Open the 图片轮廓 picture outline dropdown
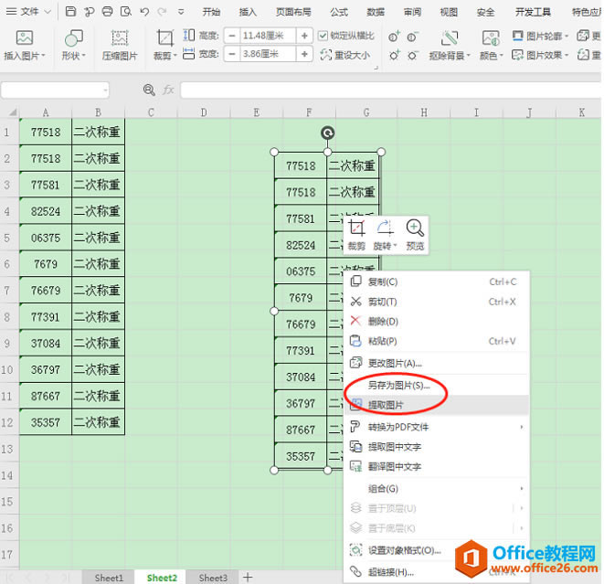The height and width of the screenshot is (584, 604). click(x=540, y=37)
